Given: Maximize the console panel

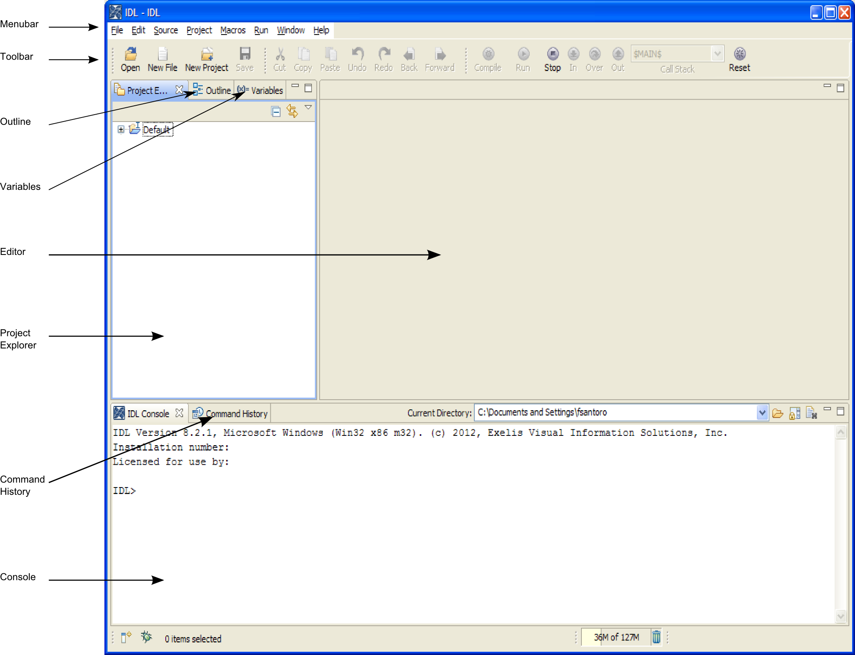Looking at the screenshot, I should click(840, 411).
